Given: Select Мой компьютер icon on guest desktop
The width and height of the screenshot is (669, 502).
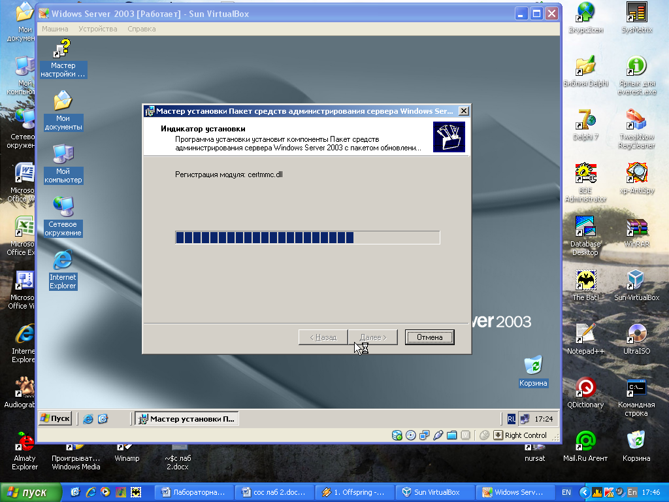Looking at the screenshot, I should click(63, 164).
